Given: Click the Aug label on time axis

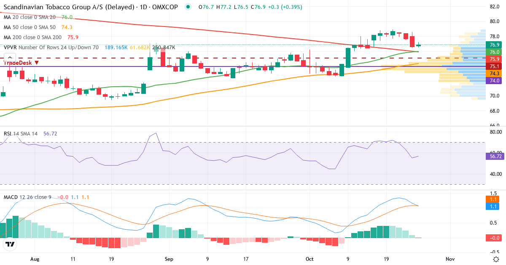Looking at the screenshot, I should coord(35,259).
